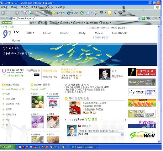Open the broadcast selection dropdown

[x=122, y=134]
